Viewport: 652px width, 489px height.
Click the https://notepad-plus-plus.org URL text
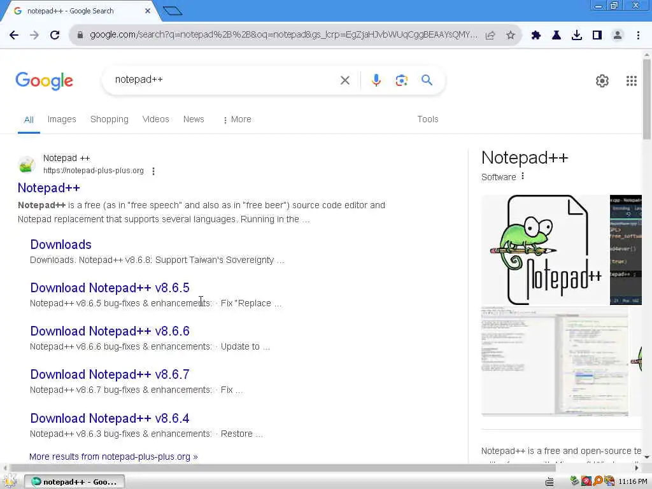click(x=94, y=171)
